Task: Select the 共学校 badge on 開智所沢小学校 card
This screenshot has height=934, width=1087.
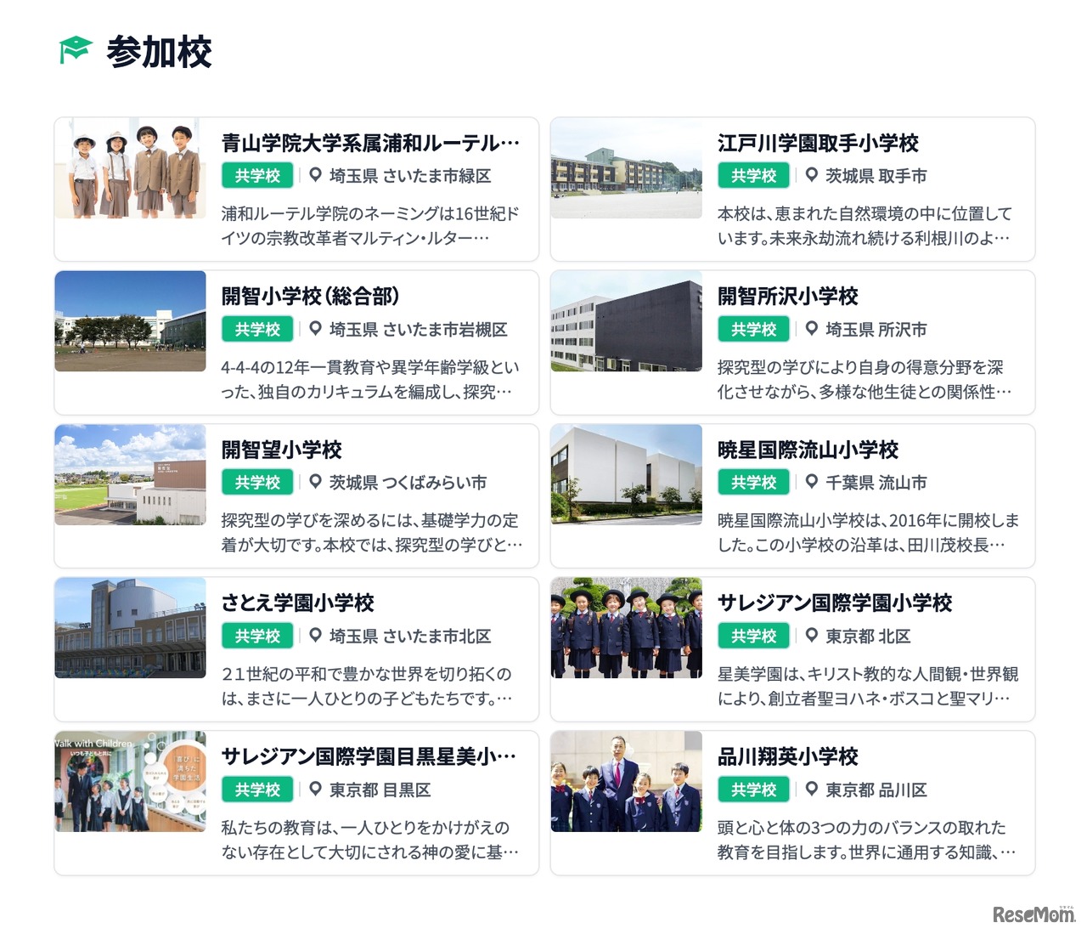Action: point(753,330)
